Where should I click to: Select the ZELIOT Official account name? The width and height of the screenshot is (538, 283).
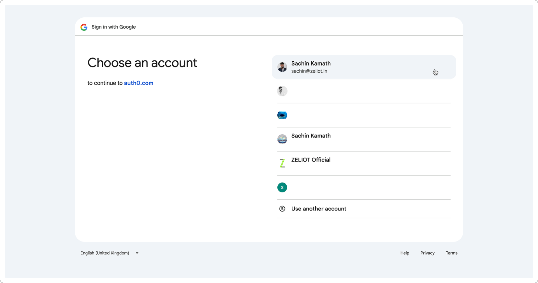(311, 160)
